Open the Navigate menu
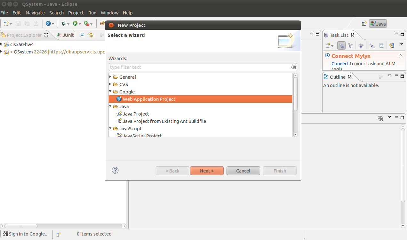This screenshot has width=407, height=240. coord(35,13)
